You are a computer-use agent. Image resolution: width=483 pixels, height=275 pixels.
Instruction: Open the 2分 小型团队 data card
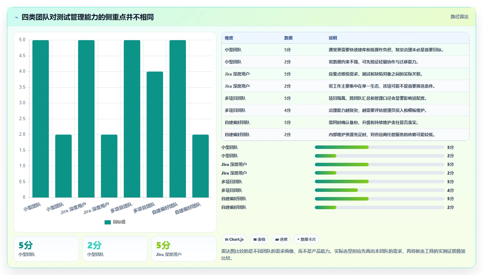115,249
